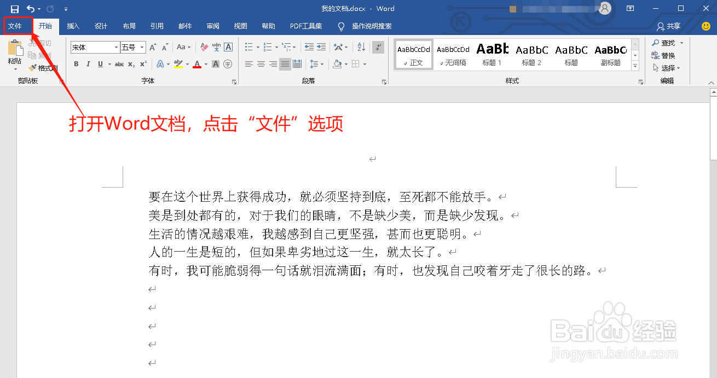Switch to the 插入 ribbon tab
The image size is (717, 378).
click(73, 26)
